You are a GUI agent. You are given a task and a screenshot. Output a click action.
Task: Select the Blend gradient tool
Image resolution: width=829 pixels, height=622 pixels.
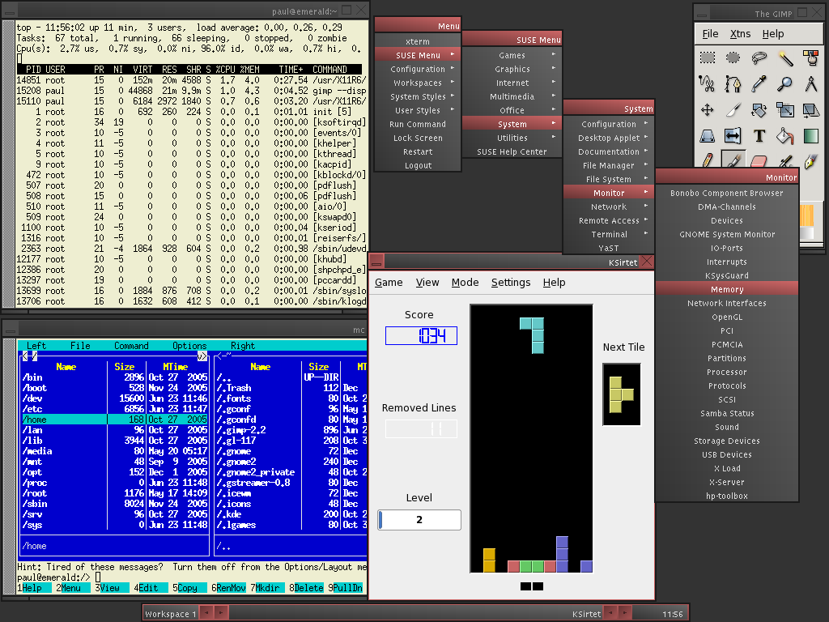[x=810, y=136]
